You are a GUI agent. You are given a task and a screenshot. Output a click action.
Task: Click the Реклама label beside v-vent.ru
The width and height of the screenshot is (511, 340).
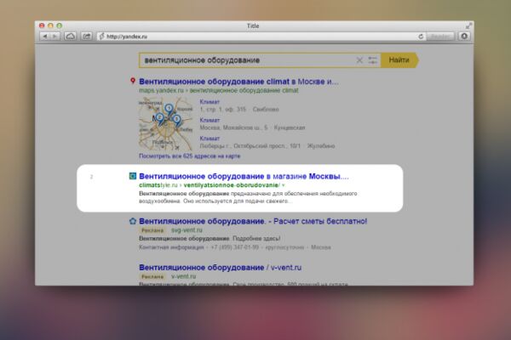[x=152, y=276]
